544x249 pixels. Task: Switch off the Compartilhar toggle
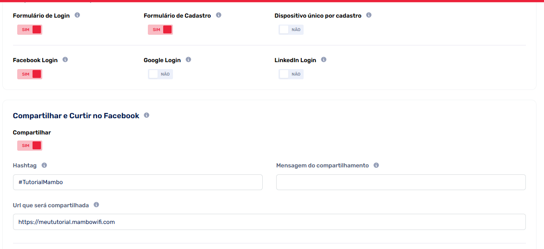(30, 146)
